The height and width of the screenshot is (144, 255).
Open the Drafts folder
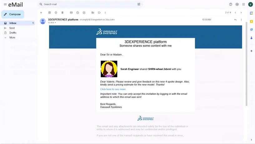[x=13, y=33]
